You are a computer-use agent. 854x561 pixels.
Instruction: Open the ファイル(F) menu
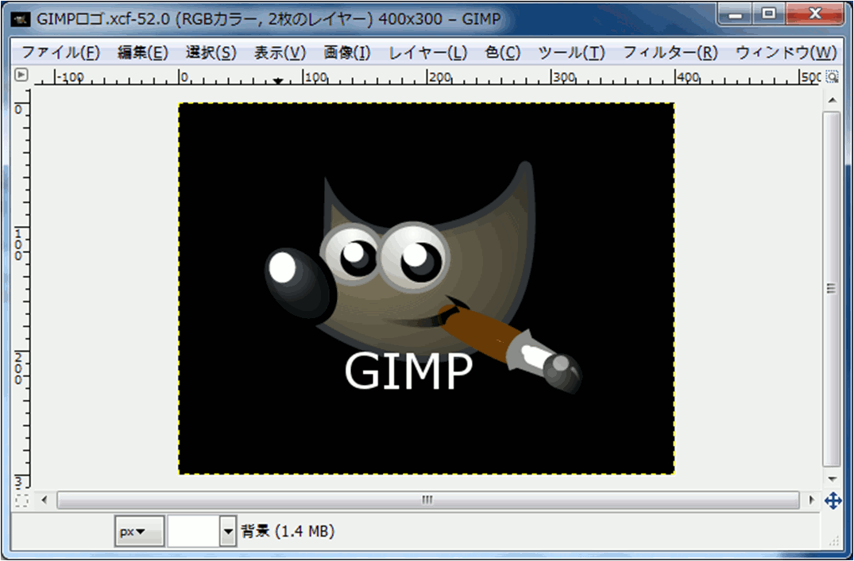(x=60, y=53)
